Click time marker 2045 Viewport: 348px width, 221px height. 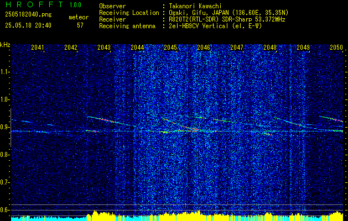(x=170, y=47)
